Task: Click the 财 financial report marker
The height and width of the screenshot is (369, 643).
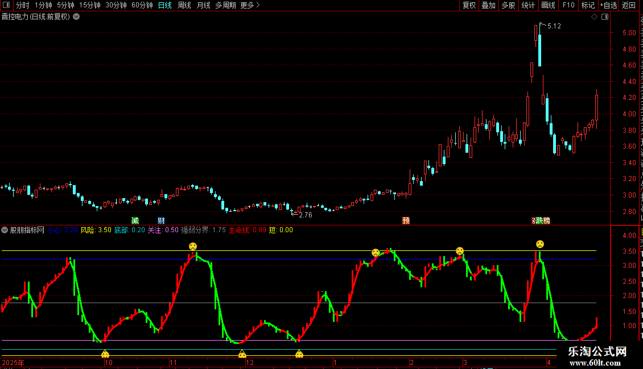Action: [161, 220]
